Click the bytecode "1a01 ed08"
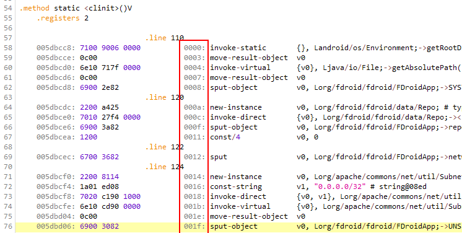This screenshot has width=462, height=233. tap(99, 187)
